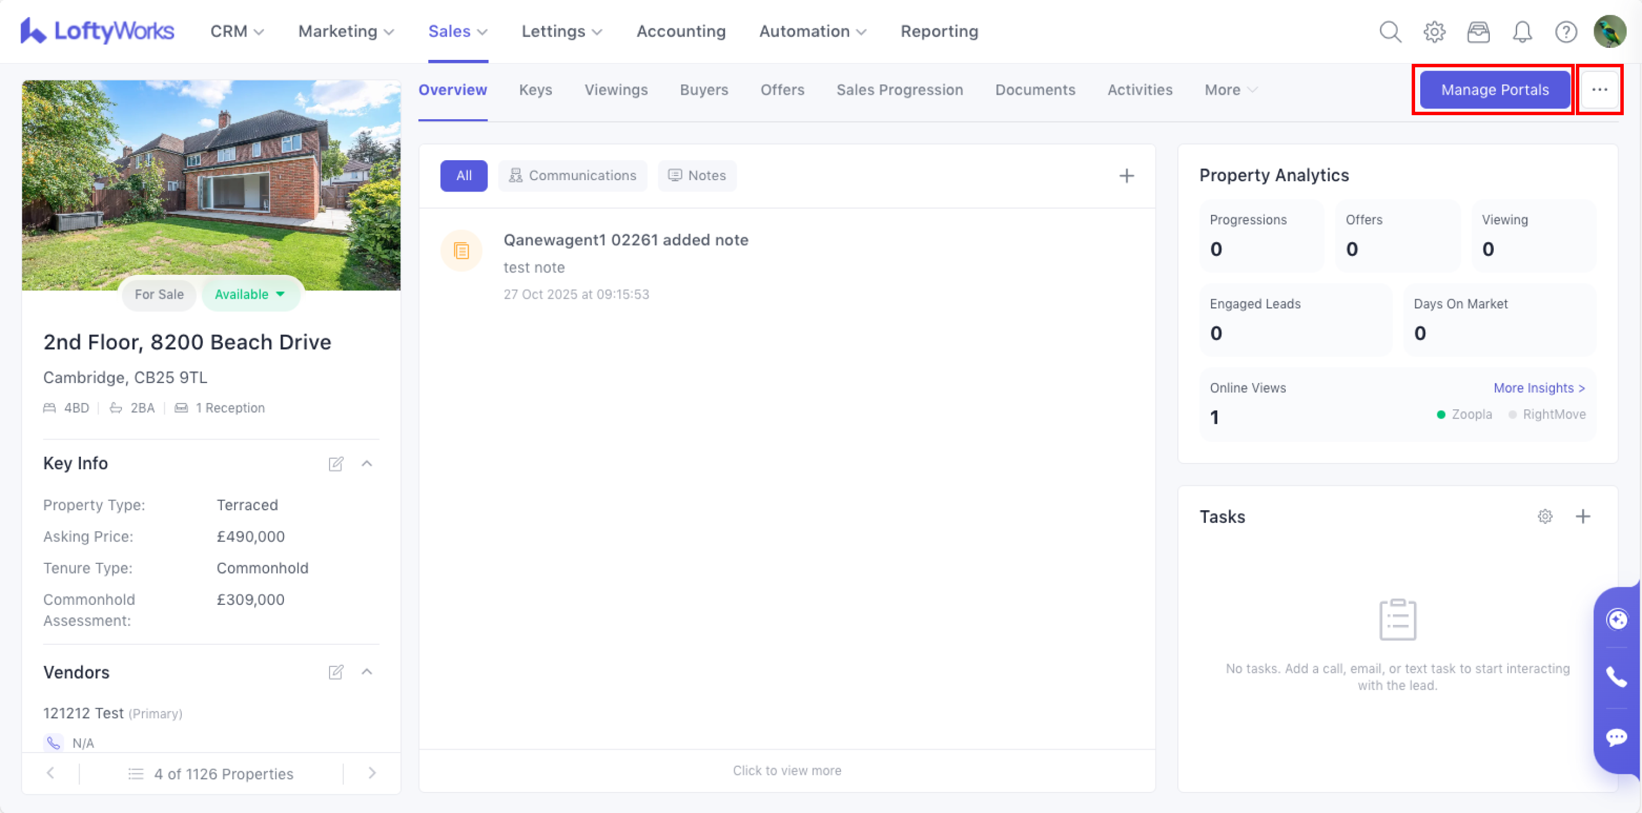Open Tasks settings gear icon
Image resolution: width=1642 pixels, height=813 pixels.
coord(1545,516)
